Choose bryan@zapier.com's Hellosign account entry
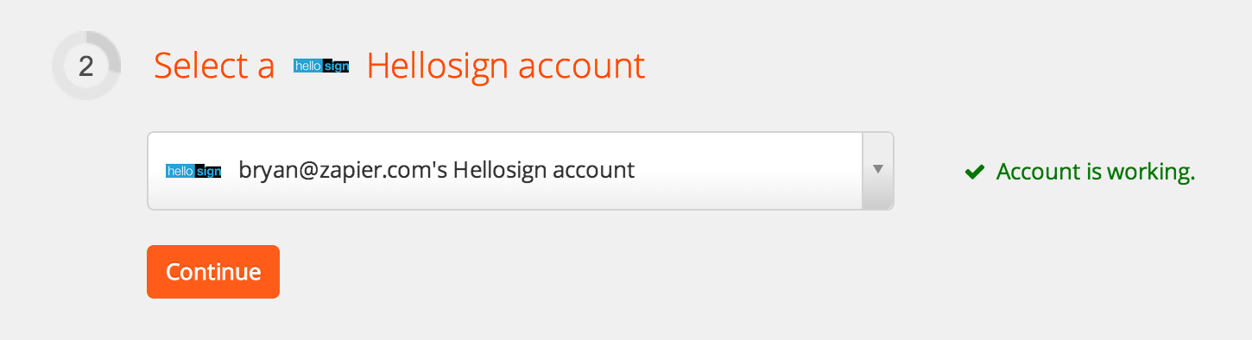The width and height of the screenshot is (1252, 340). [437, 170]
